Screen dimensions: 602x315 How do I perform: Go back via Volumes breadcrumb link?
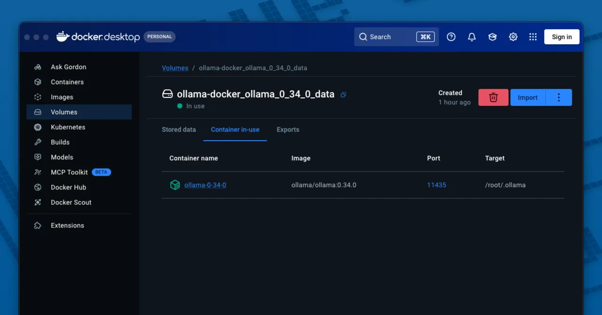175,68
